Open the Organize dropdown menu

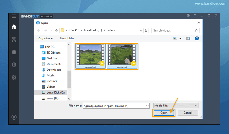coord(45,38)
